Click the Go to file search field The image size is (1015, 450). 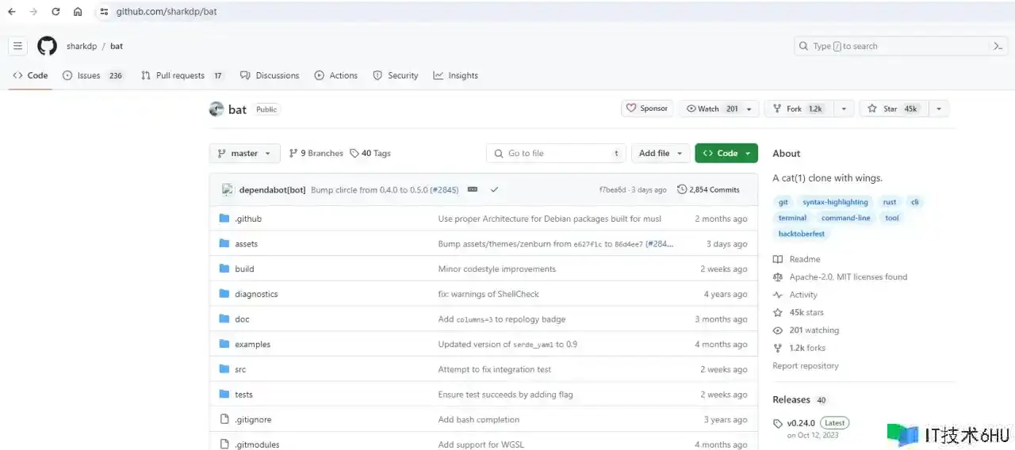coord(555,154)
